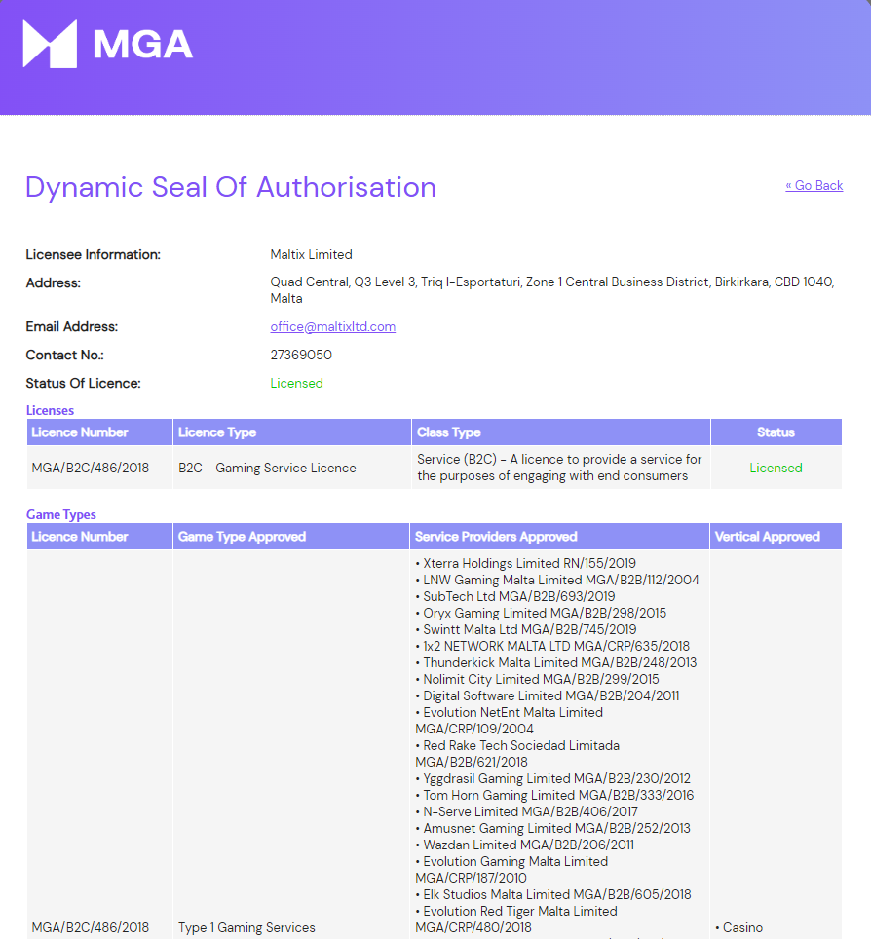Go back using the « Go Back link

814,186
